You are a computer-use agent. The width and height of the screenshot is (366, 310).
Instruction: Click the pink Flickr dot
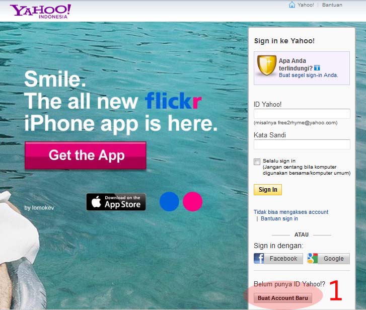coord(193,201)
